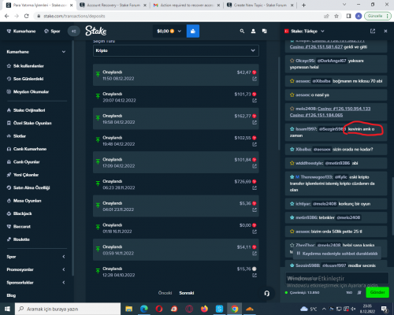
Task: Open external link for $101,84 deposit
Action: pos(255,166)
